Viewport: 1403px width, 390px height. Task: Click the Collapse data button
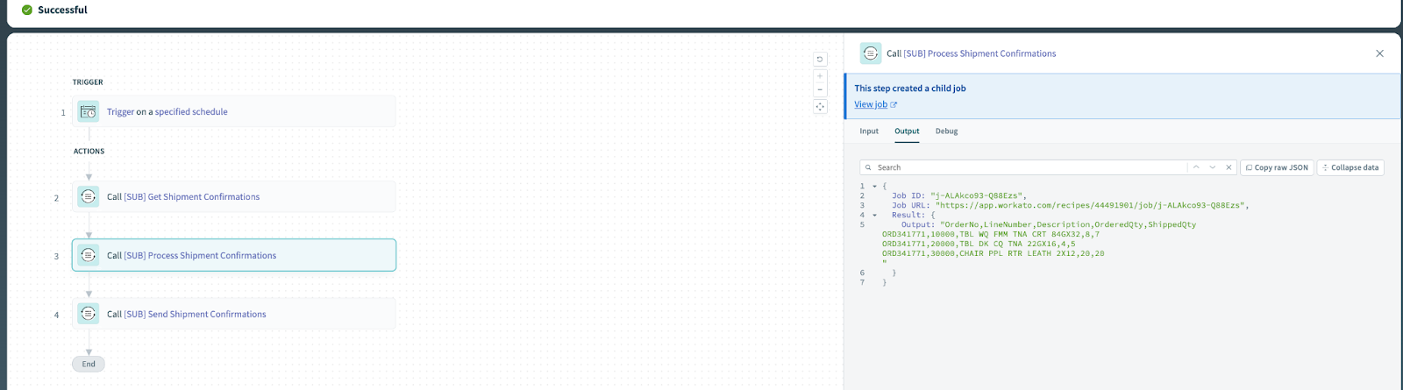(x=1350, y=167)
